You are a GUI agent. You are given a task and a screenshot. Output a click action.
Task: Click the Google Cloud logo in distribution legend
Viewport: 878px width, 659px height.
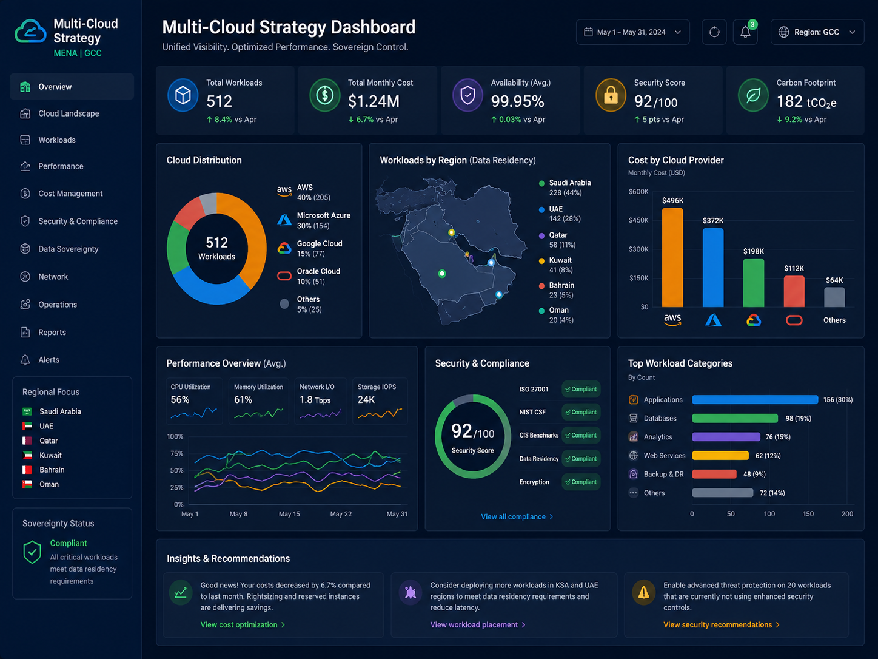(x=284, y=248)
